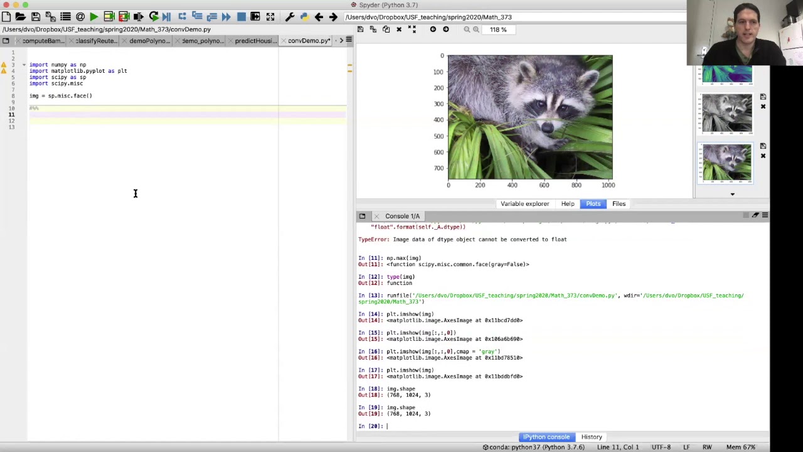Run the current cell
This screenshot has height=452, width=803.
coord(109,17)
